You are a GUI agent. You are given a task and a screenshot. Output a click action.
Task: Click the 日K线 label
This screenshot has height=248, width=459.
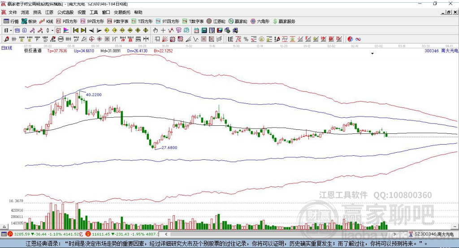6,48
